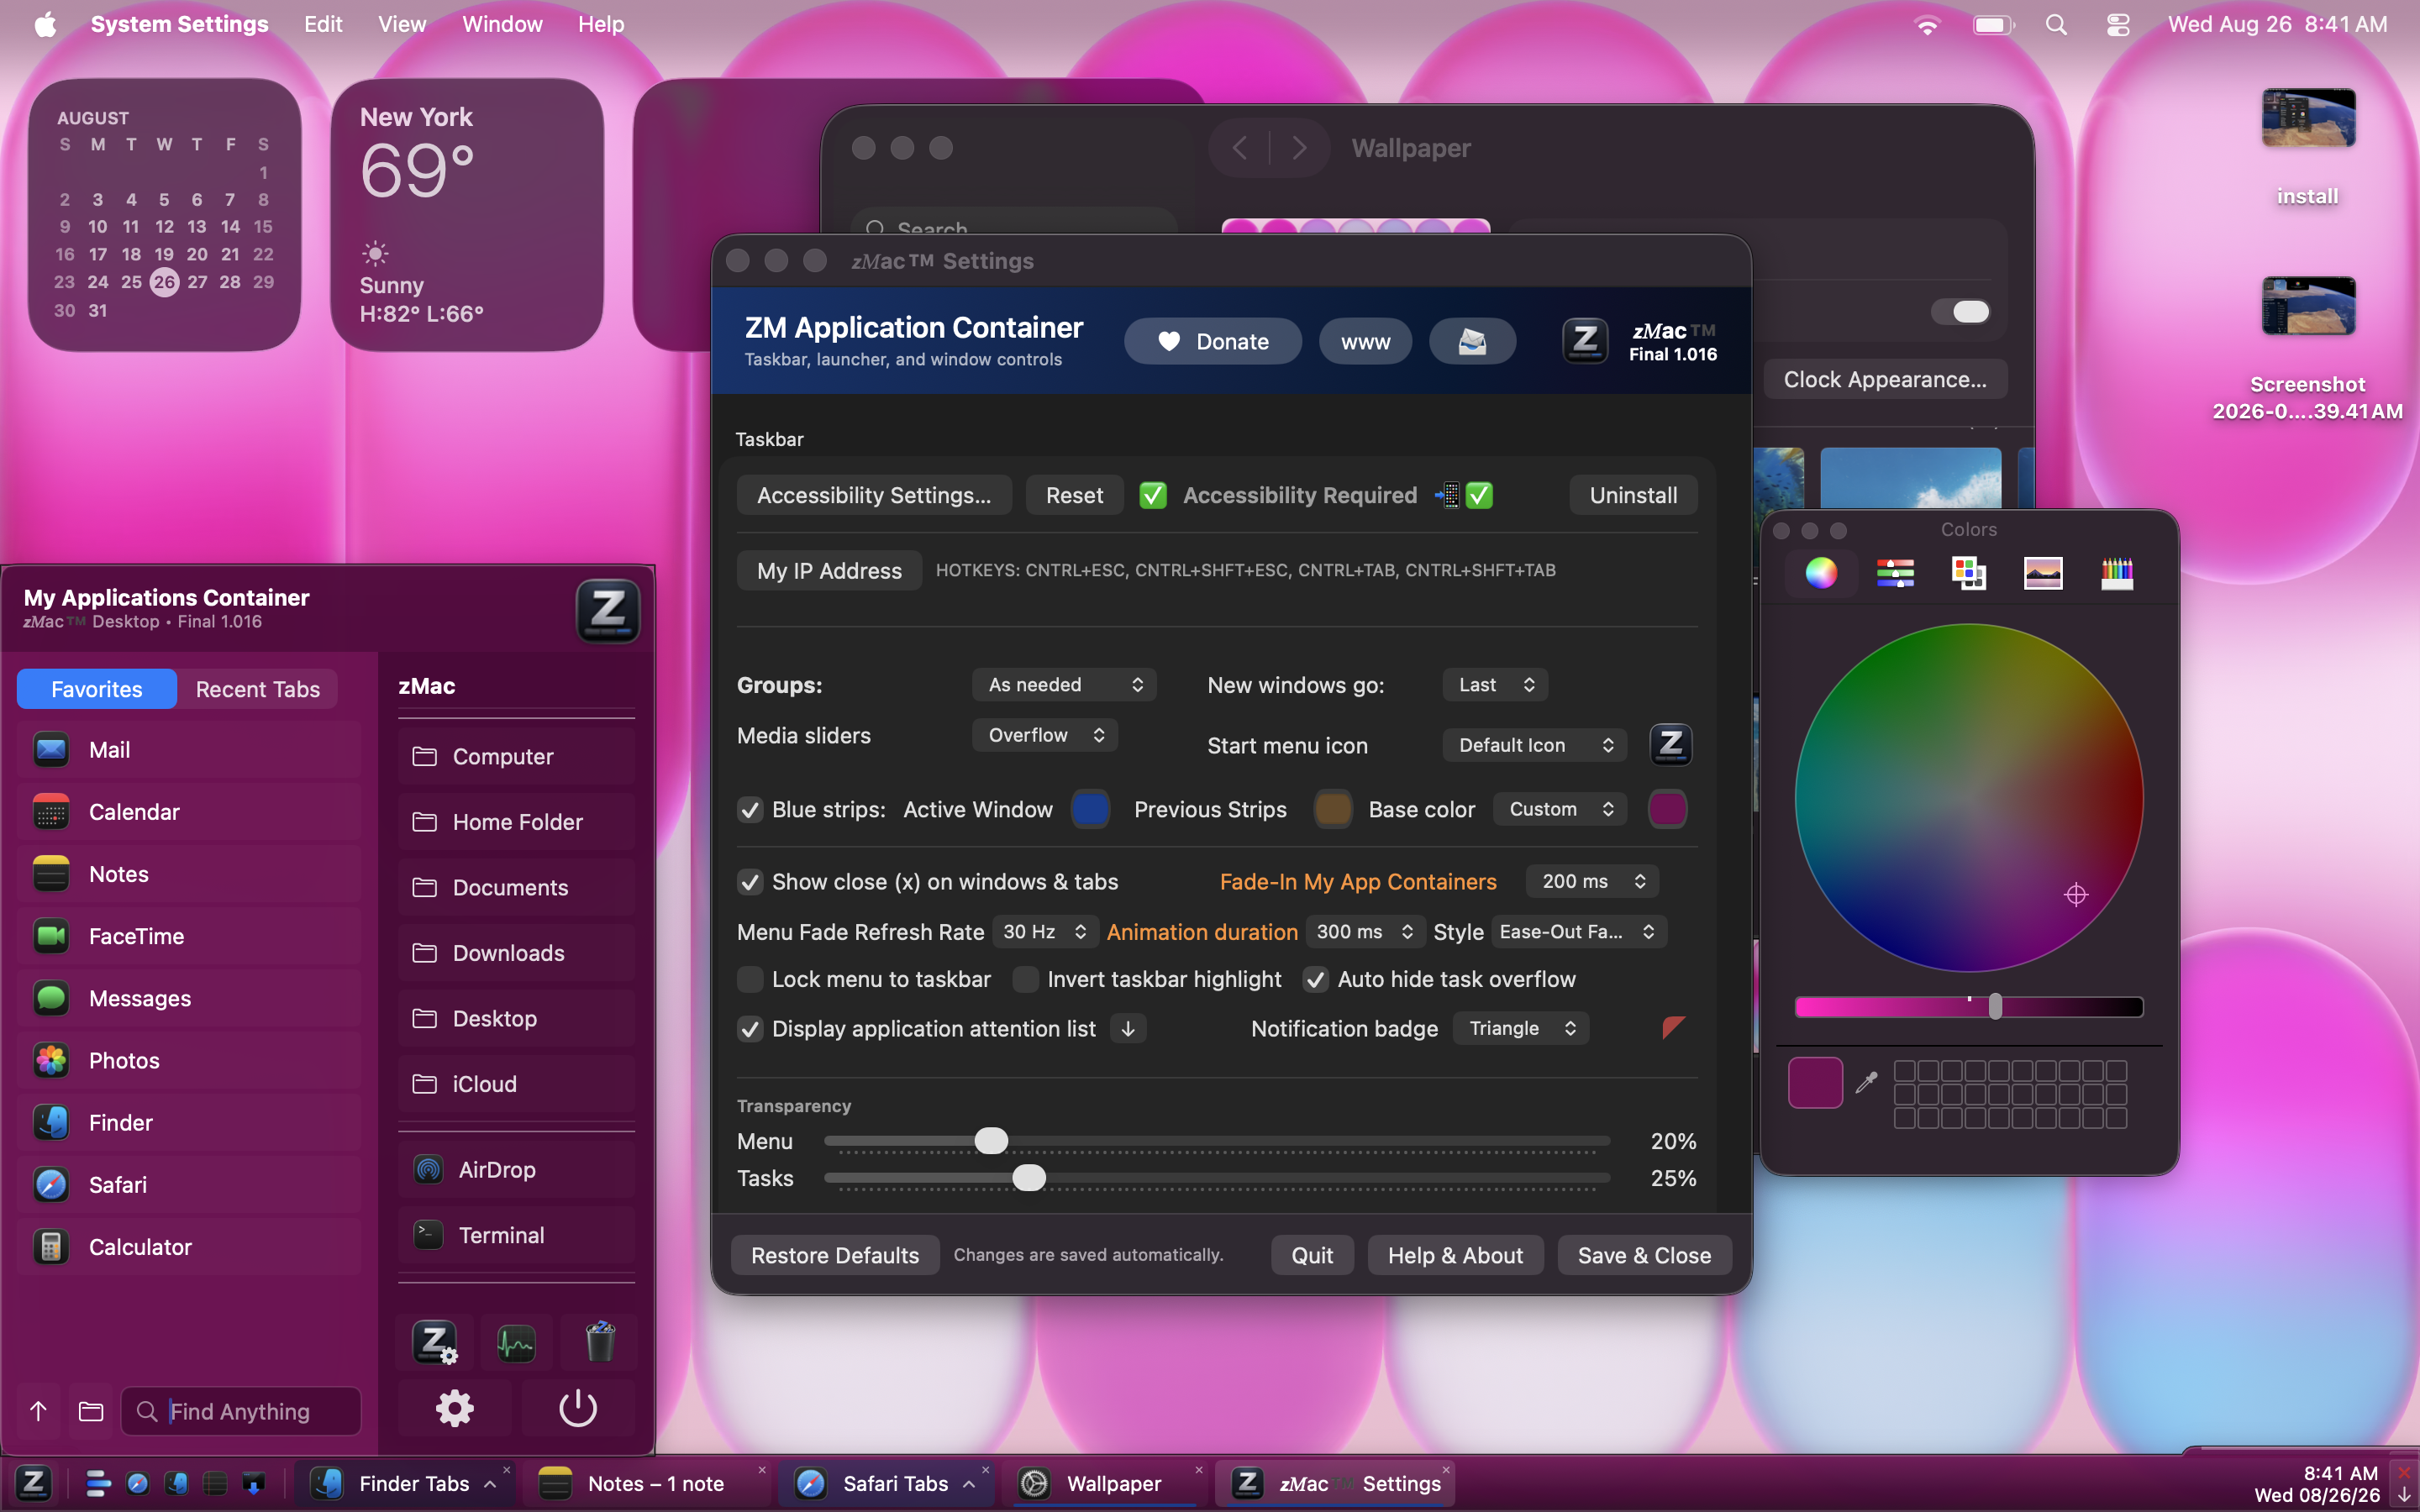Open the Notification badge Triangle dropdown
This screenshot has height=1512, width=2420.
(x=1521, y=1028)
